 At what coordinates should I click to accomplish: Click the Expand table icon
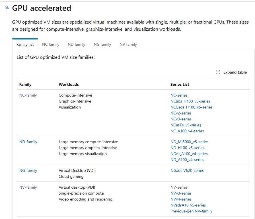(218, 72)
